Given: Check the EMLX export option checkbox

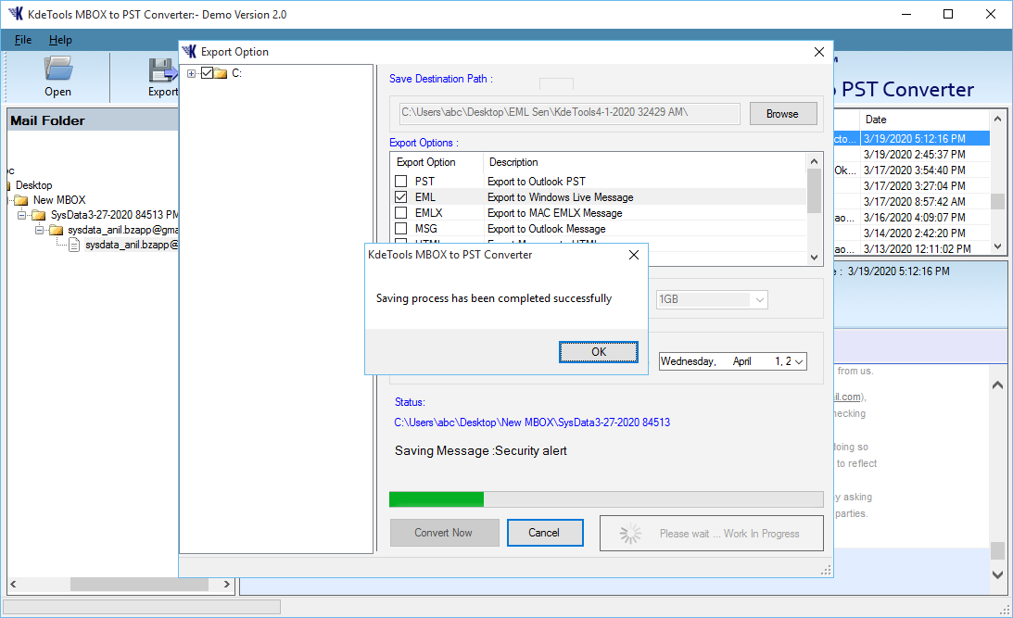Looking at the screenshot, I should 401,212.
